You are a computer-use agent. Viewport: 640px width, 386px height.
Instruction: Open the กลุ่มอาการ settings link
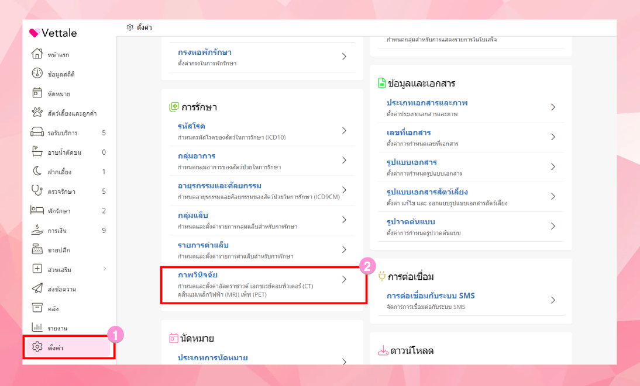pyautogui.click(x=197, y=156)
